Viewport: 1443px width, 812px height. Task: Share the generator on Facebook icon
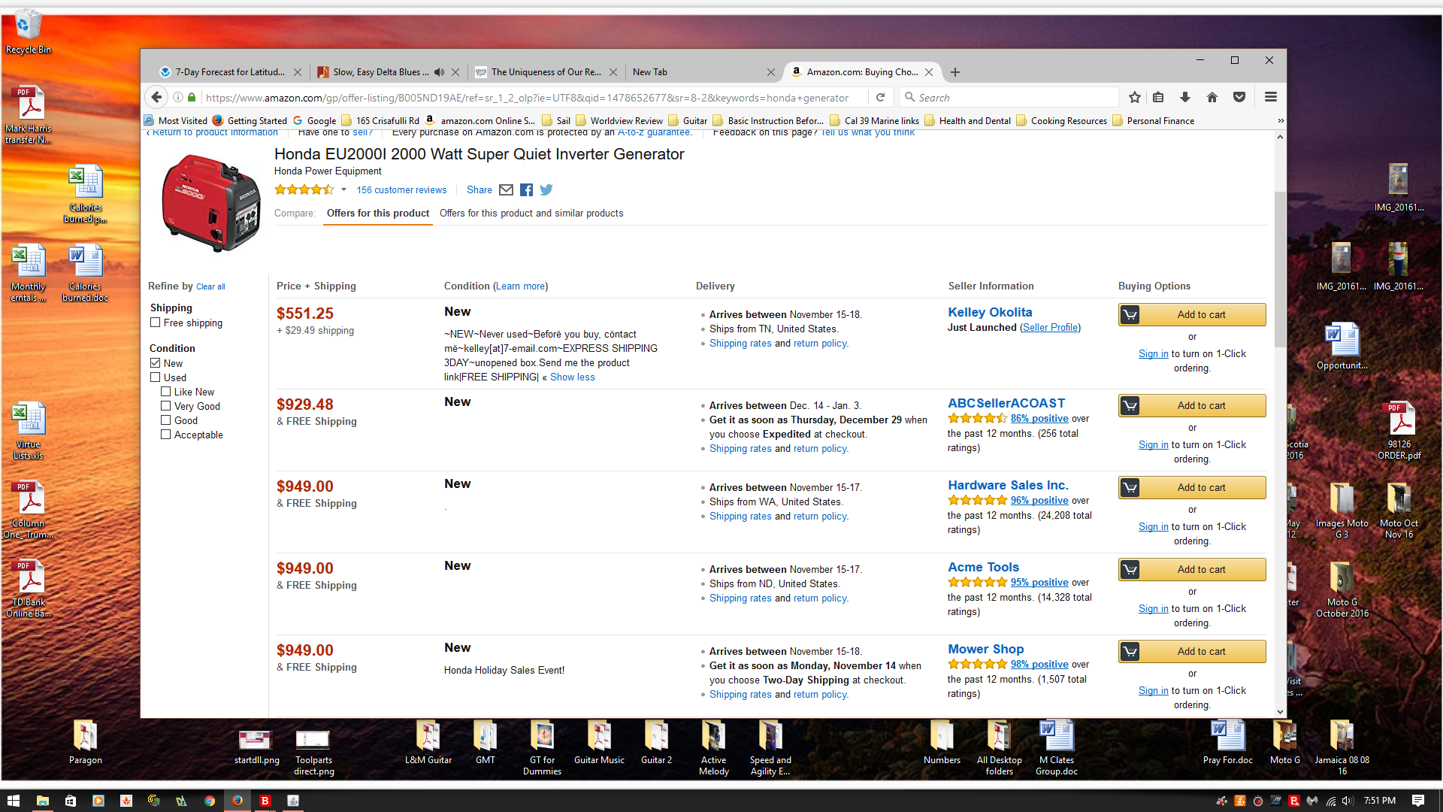[x=527, y=190]
